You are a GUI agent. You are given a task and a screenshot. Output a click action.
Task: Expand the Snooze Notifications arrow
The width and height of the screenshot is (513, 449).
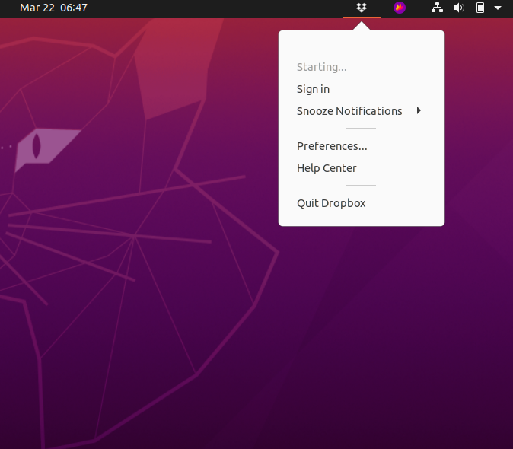click(x=419, y=110)
